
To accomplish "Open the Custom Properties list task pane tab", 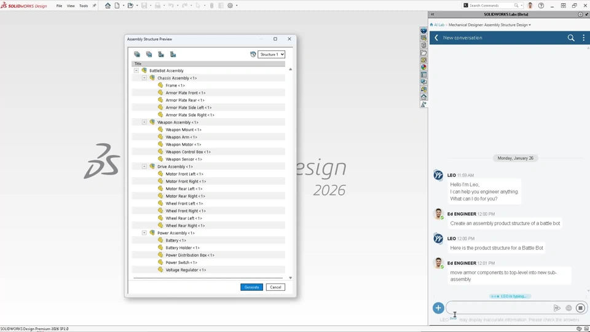I will pyautogui.click(x=423, y=75).
